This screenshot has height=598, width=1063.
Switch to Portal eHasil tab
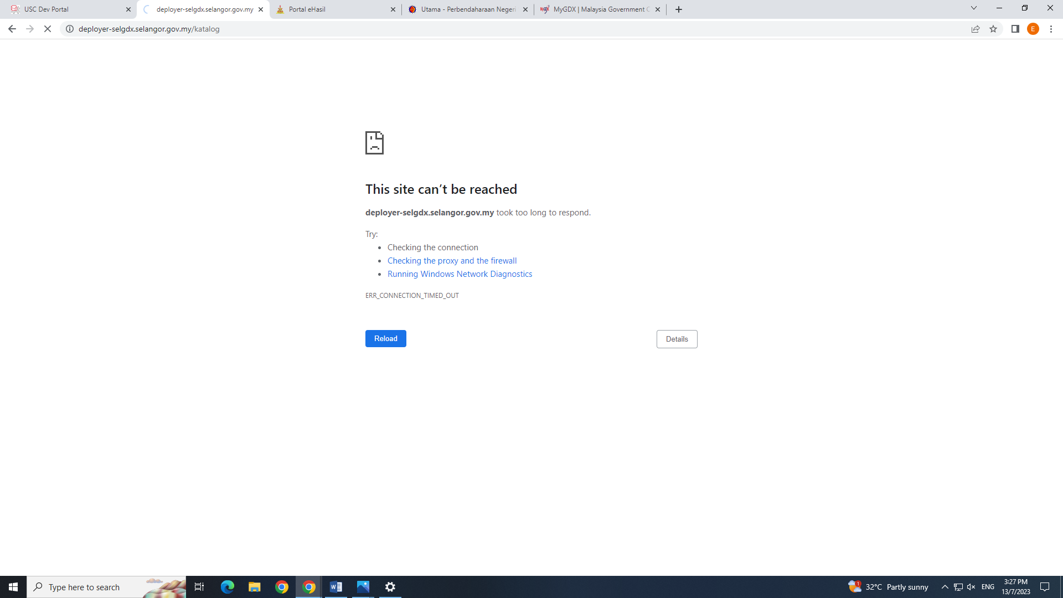[x=332, y=9]
